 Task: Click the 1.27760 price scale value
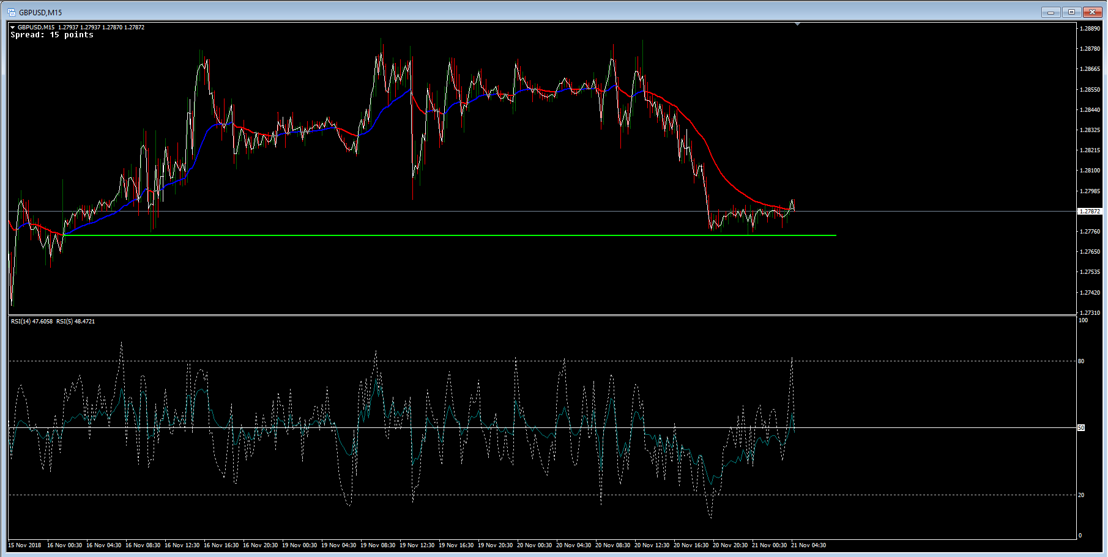pos(1090,232)
